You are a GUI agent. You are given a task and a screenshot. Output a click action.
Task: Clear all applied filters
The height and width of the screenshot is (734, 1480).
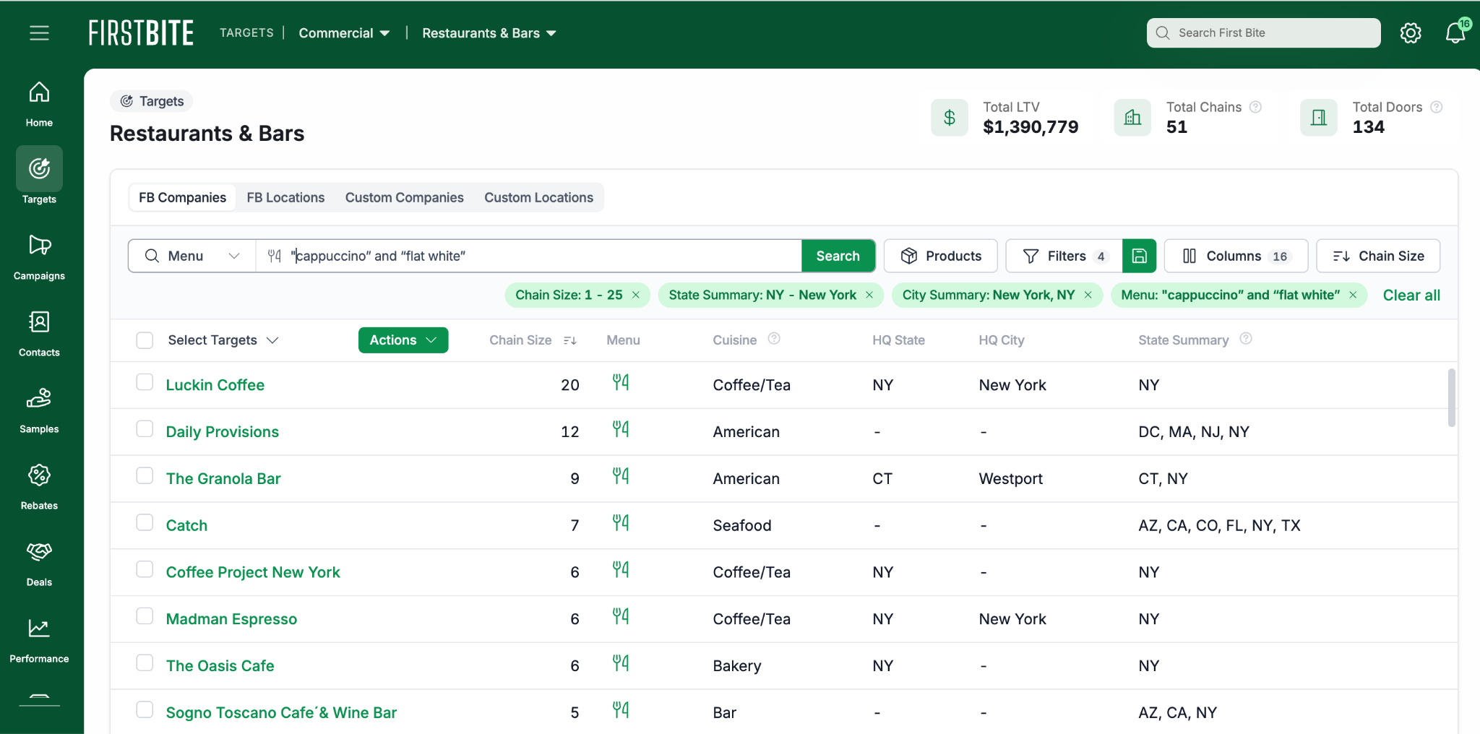pyautogui.click(x=1411, y=295)
